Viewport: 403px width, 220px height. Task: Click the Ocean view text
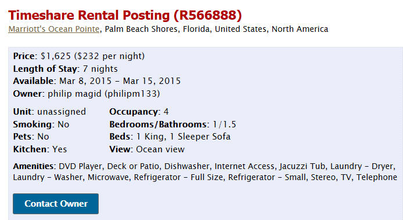[160, 149]
